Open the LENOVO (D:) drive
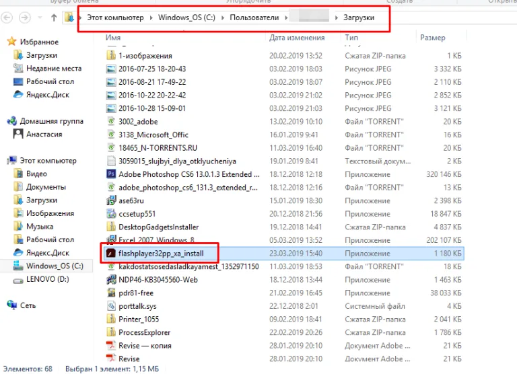This screenshot has width=517, height=374. point(48,279)
